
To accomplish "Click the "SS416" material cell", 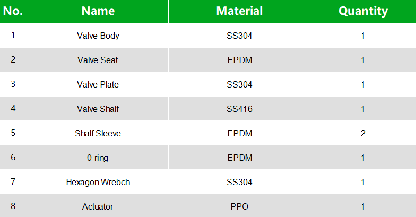I will click(239, 109).
